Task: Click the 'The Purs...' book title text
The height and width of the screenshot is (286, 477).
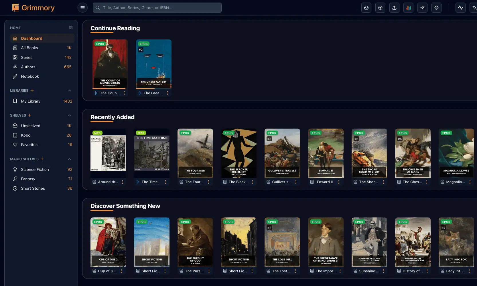Action: (194, 271)
